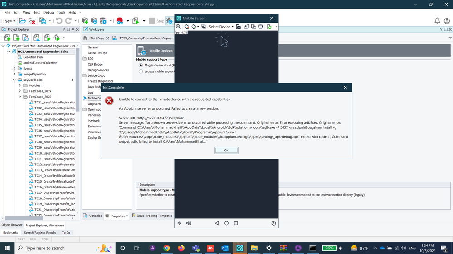
Task: Switch to the Start Page tab
Action: pyautogui.click(x=97, y=38)
